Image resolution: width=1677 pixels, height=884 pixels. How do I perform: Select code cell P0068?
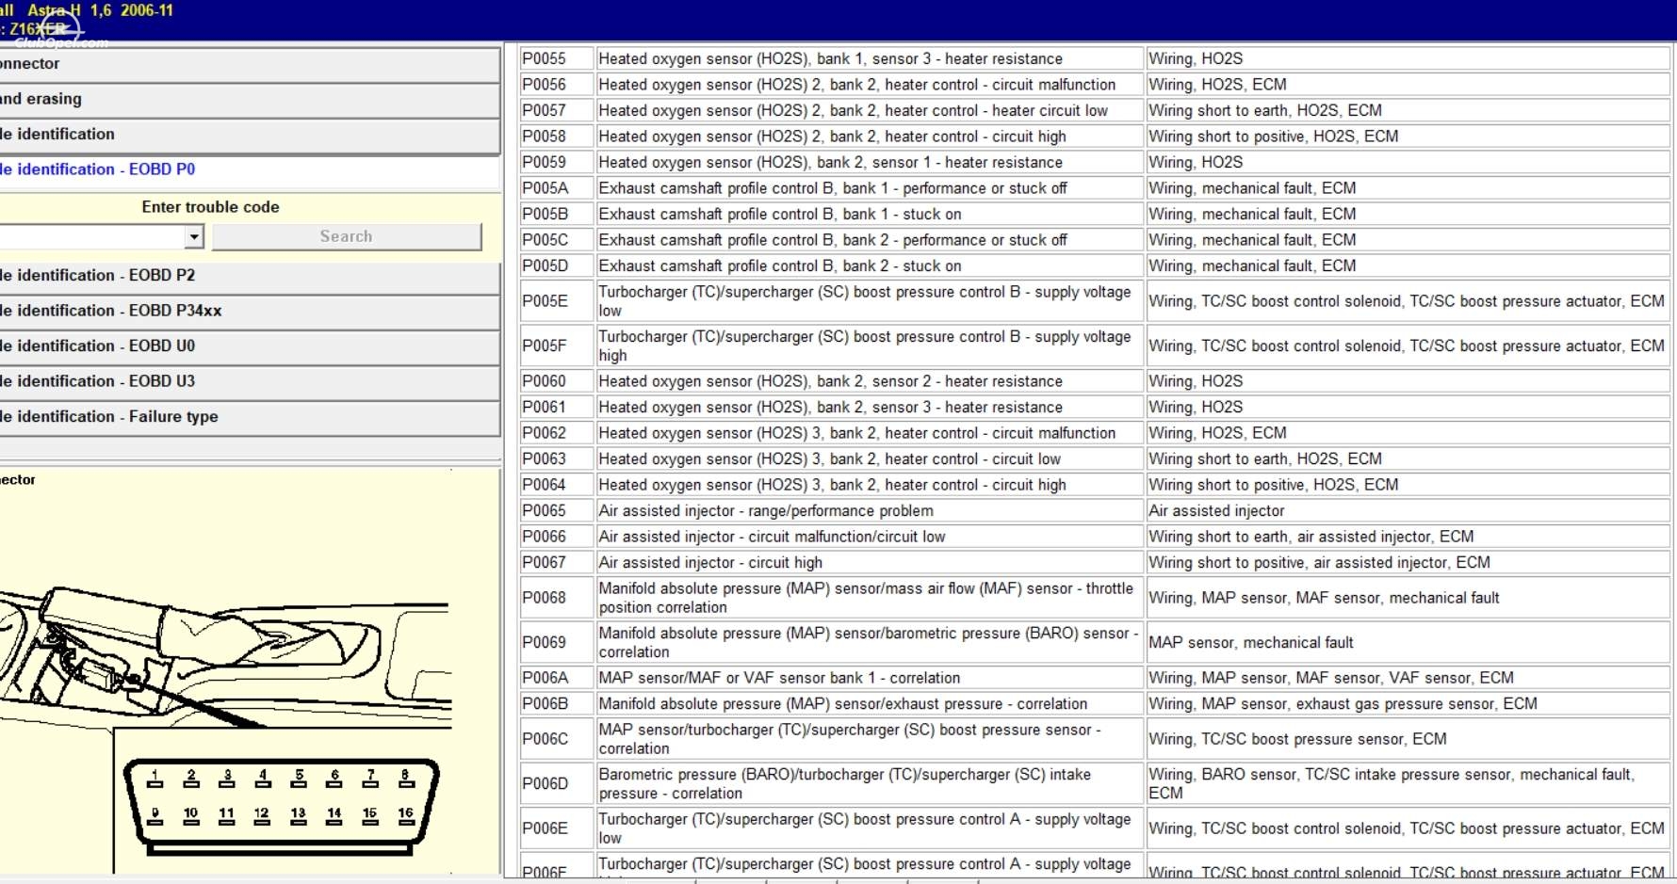coord(557,598)
